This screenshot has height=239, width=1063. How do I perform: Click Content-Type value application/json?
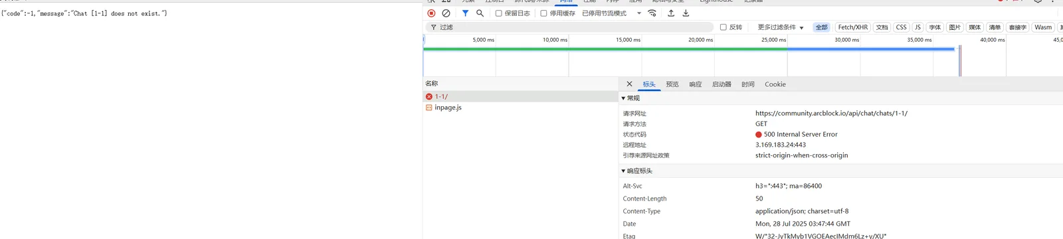pos(802,211)
